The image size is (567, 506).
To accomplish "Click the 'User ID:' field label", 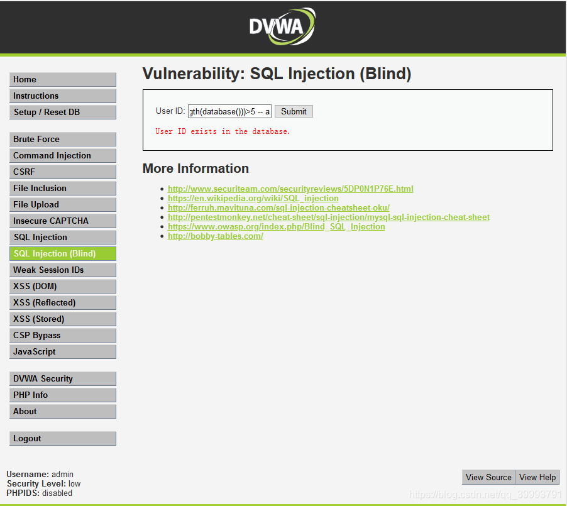I will [170, 111].
